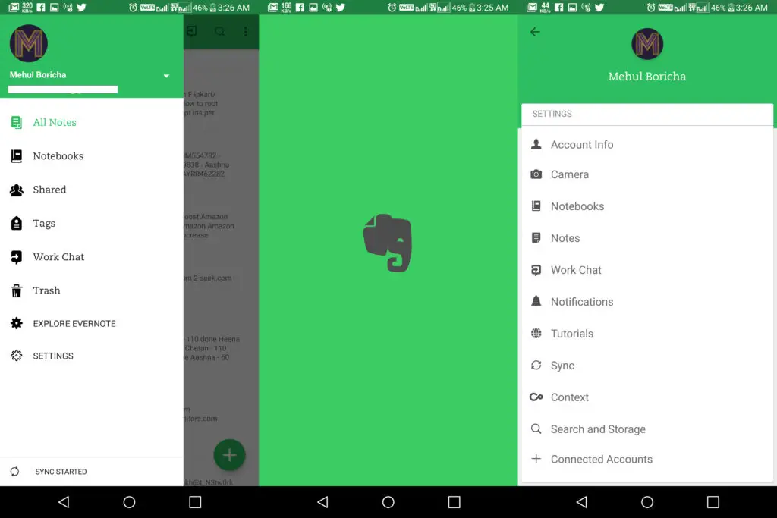The width and height of the screenshot is (777, 518).
Task: Tap the Camera icon in settings
Action: (x=536, y=174)
